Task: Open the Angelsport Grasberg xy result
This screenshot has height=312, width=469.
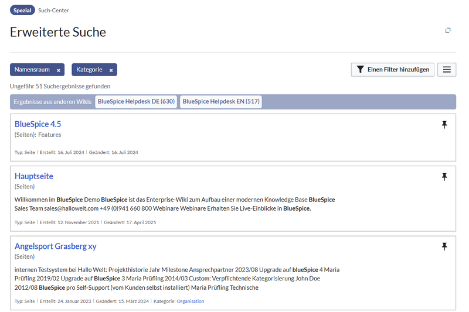Action: (x=56, y=246)
